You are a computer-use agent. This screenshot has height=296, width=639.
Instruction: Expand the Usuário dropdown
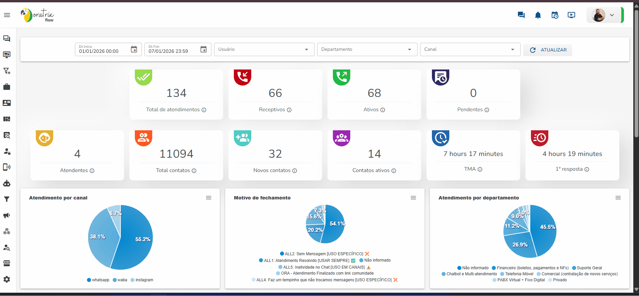coord(264,49)
